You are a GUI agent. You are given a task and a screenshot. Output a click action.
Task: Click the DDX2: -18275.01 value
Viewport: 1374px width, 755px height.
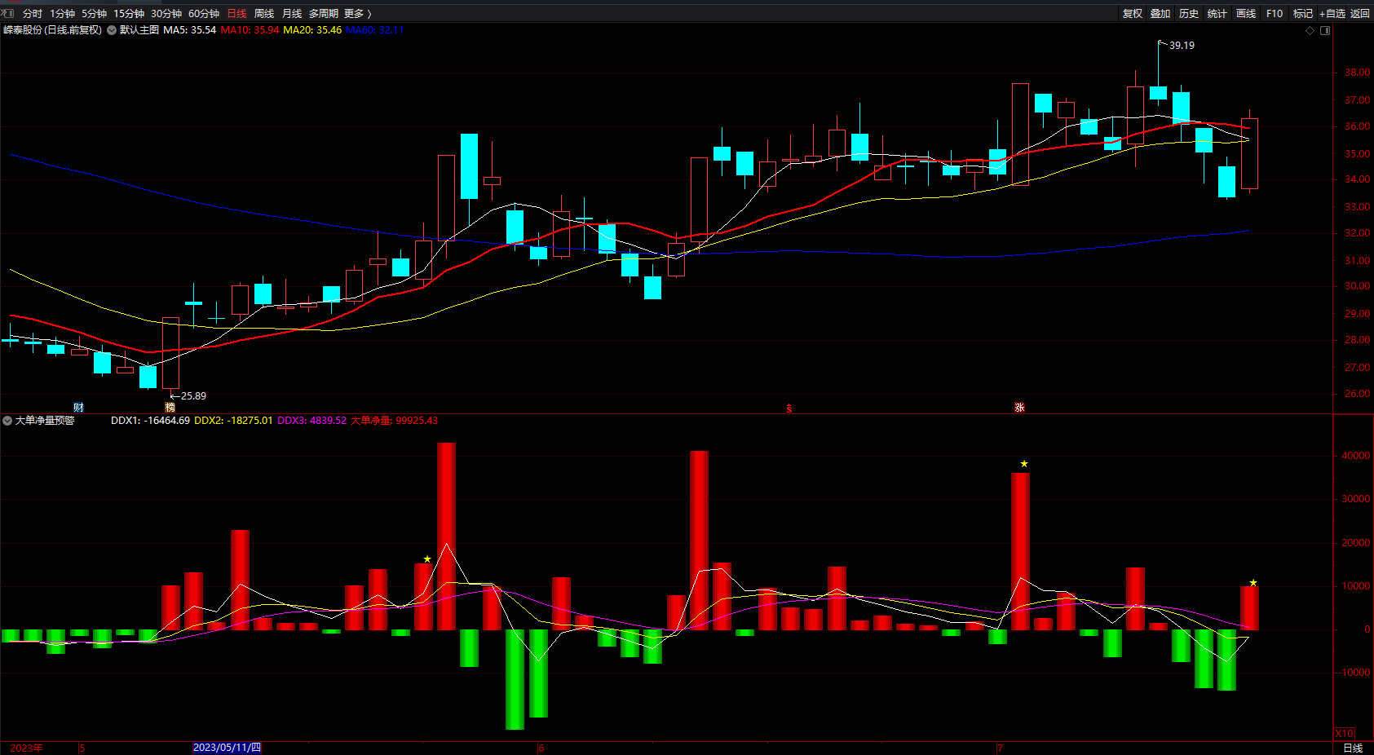[x=233, y=421]
